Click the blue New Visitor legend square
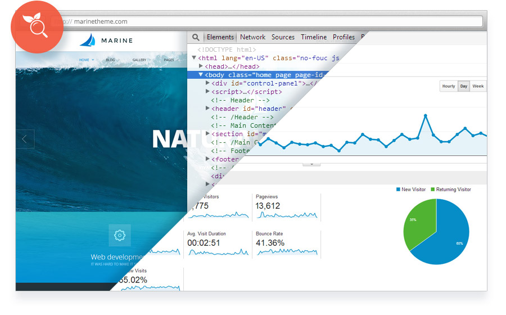The height and width of the screenshot is (315, 506). (x=398, y=190)
